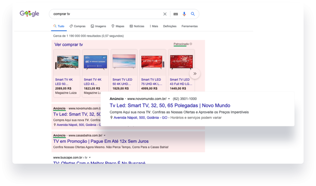The width and height of the screenshot is (316, 186).
Task: Expand dropdown arrow beside buscape.com.br
Action: [89, 157]
